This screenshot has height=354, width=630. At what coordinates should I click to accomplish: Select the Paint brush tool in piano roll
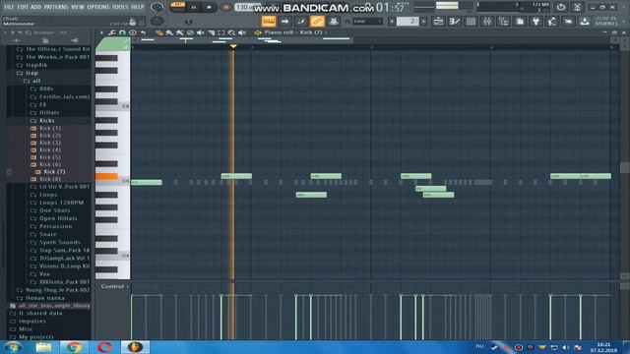tap(169, 32)
